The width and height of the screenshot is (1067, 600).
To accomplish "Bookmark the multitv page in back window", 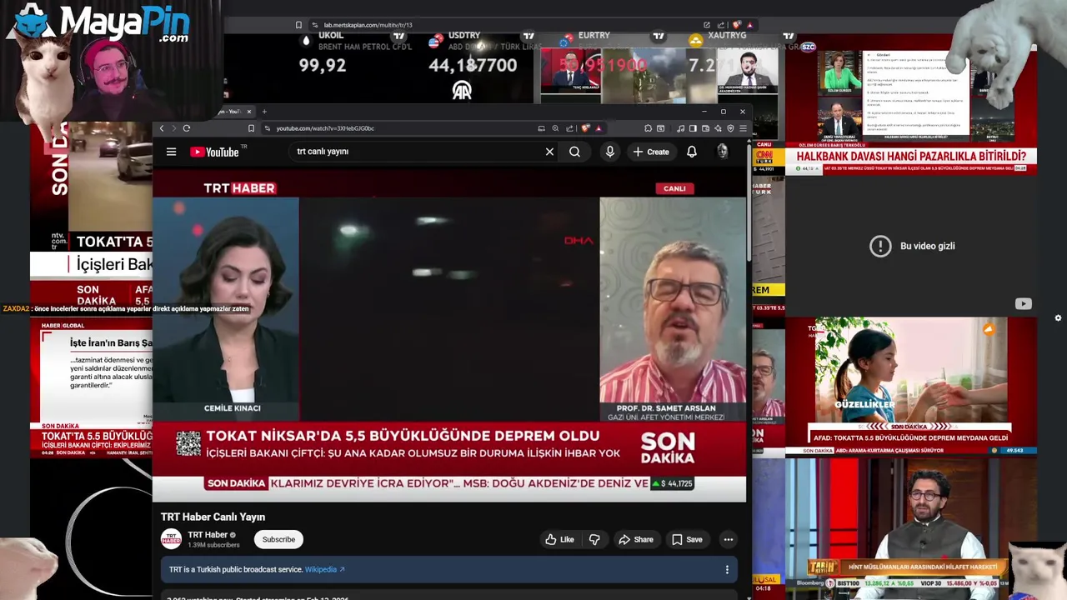I will point(298,25).
